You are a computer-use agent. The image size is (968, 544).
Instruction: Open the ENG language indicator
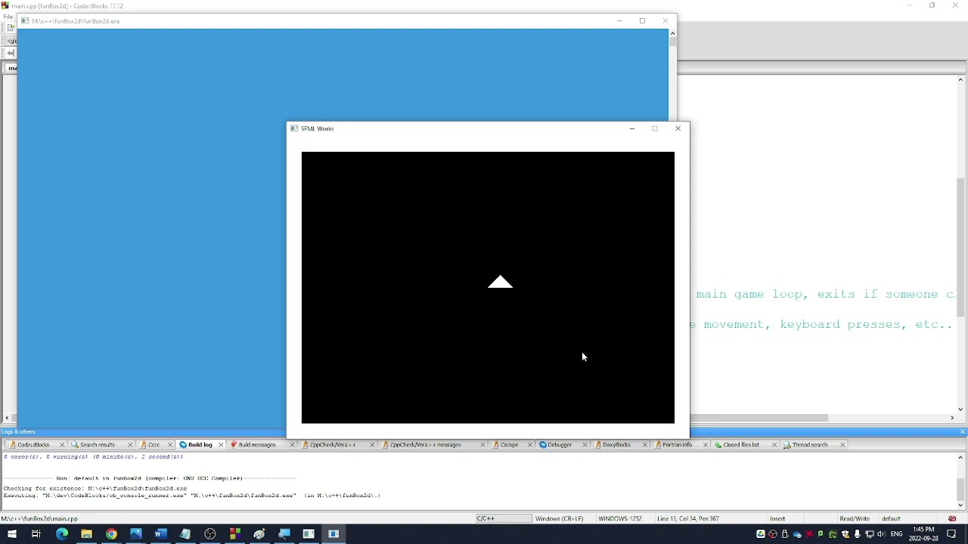[x=897, y=534]
